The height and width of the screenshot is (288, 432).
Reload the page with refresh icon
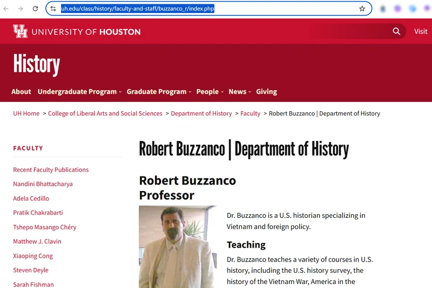(35, 9)
